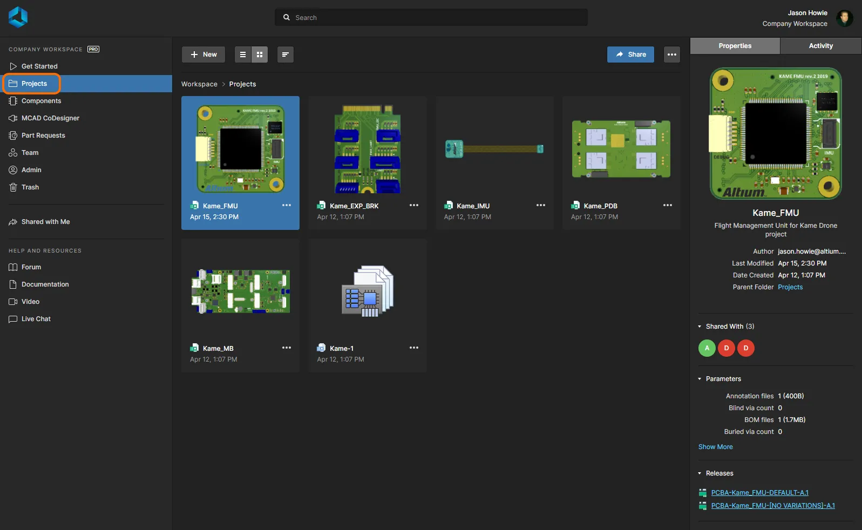The width and height of the screenshot is (862, 530).
Task: Open the sort options button
Action: tap(286, 55)
